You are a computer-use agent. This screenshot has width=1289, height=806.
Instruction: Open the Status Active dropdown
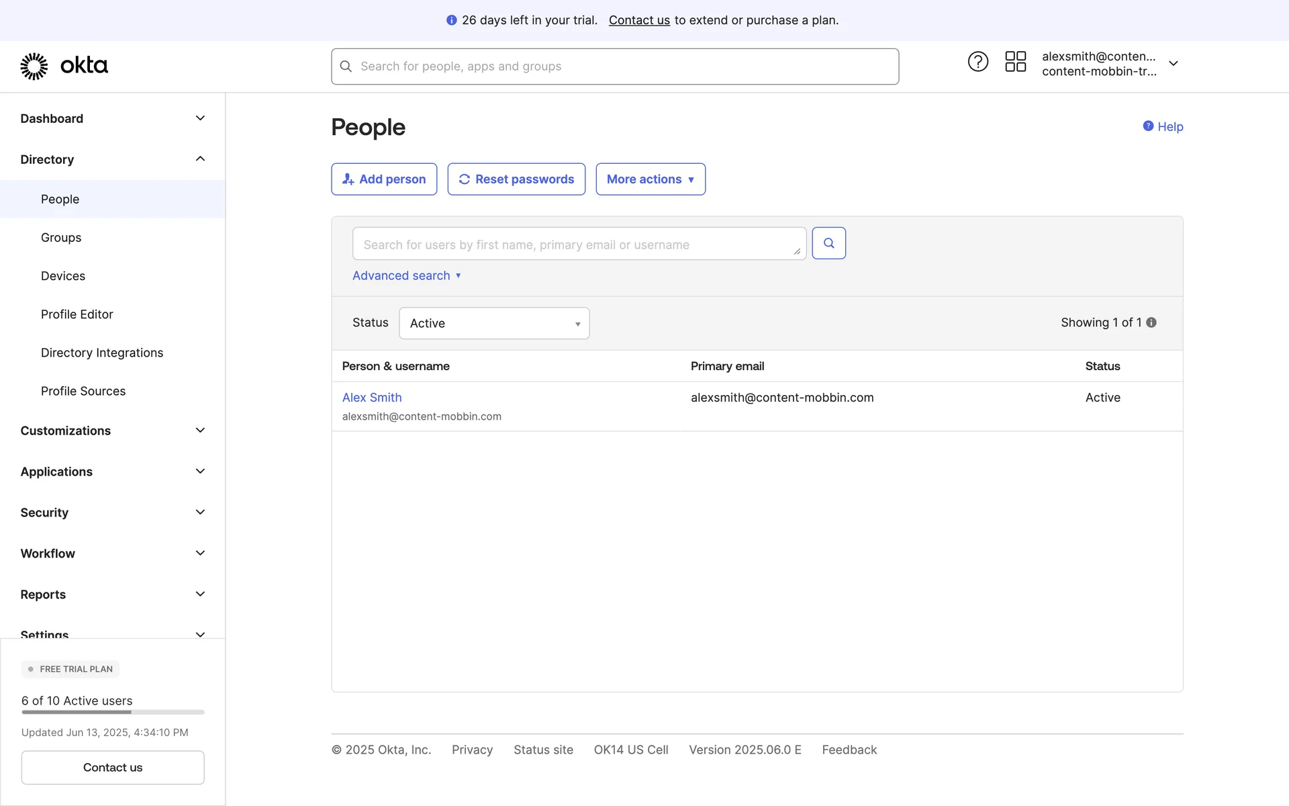[494, 323]
